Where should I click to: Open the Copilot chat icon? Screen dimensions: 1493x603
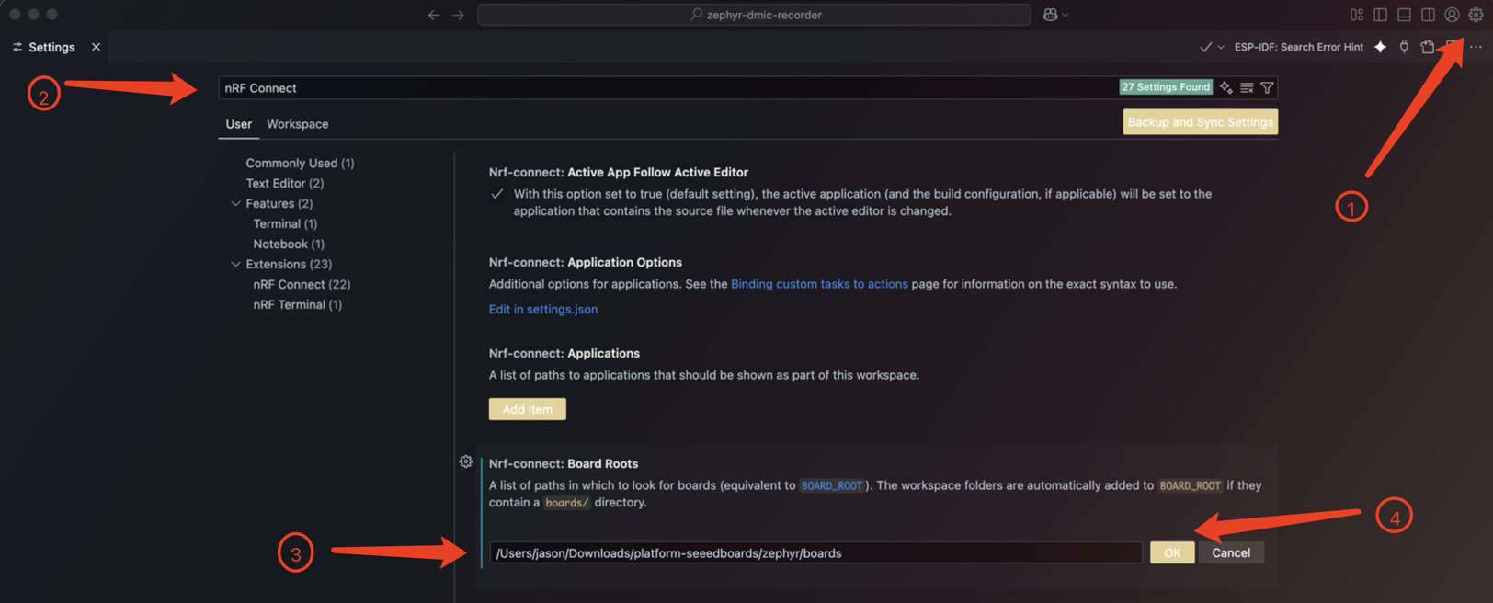[1050, 15]
